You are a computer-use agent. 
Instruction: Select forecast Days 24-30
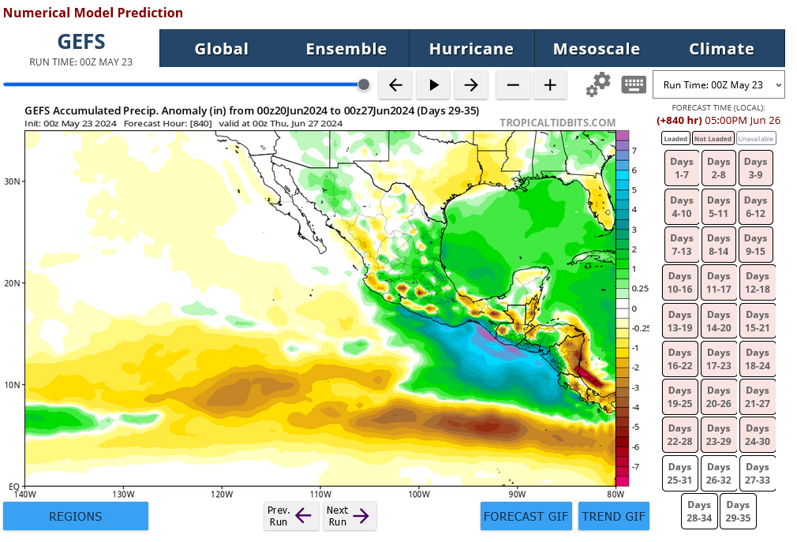758,435
